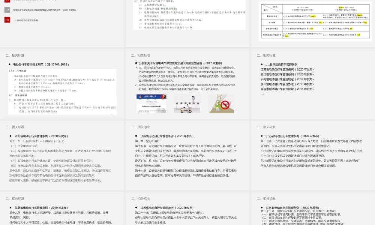
Task: Click the red 03 number badge
Action: pos(7,20)
